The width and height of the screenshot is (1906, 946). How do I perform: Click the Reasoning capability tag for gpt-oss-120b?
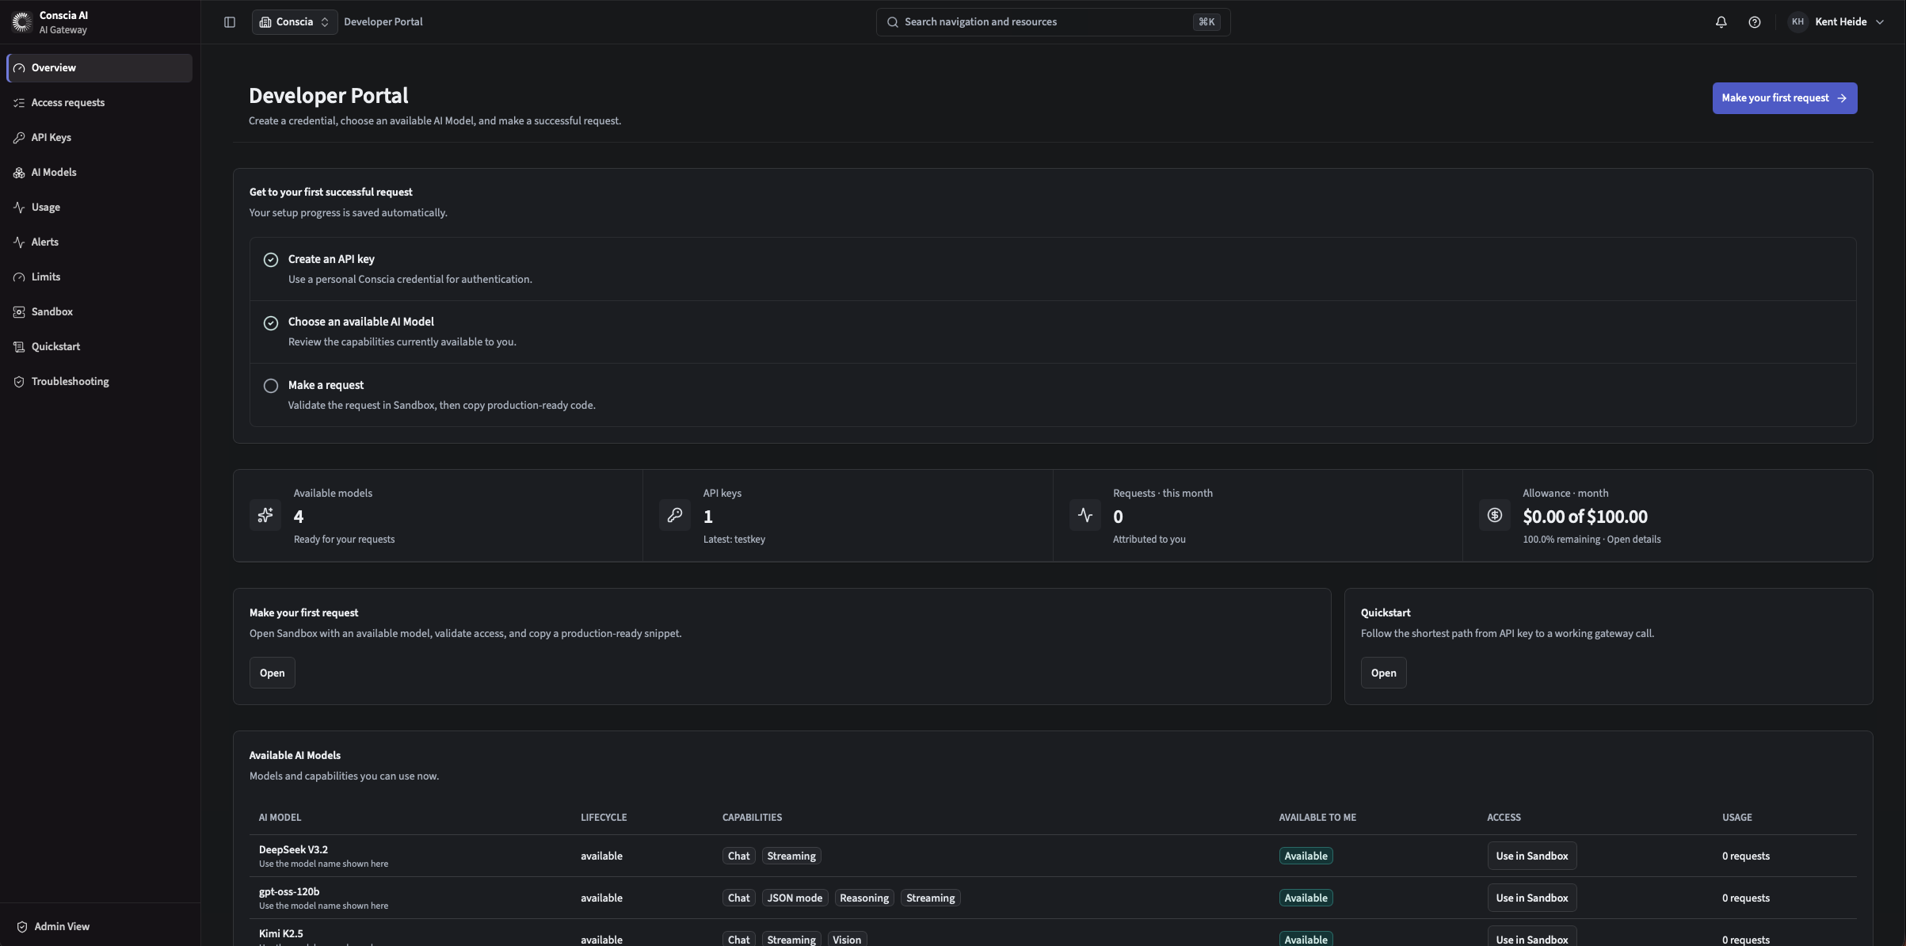point(863,898)
